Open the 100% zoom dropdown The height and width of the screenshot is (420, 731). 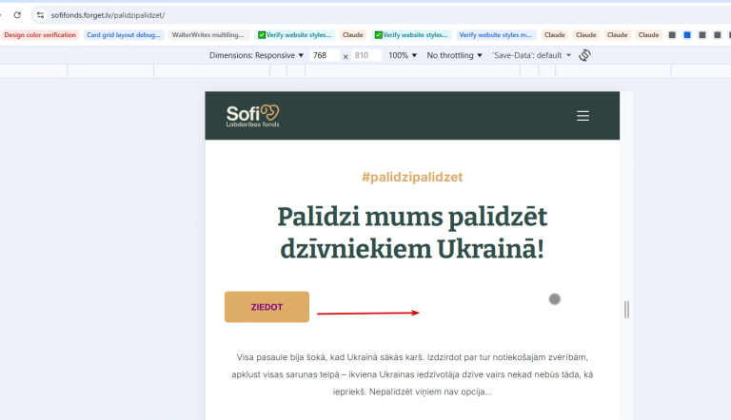tap(403, 55)
